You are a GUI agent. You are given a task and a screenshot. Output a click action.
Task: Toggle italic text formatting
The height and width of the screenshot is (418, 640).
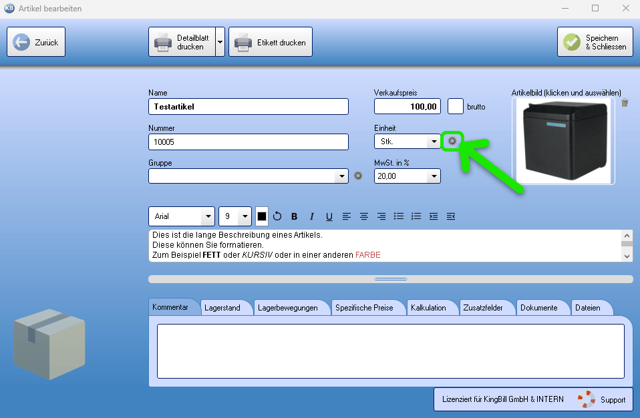(311, 216)
